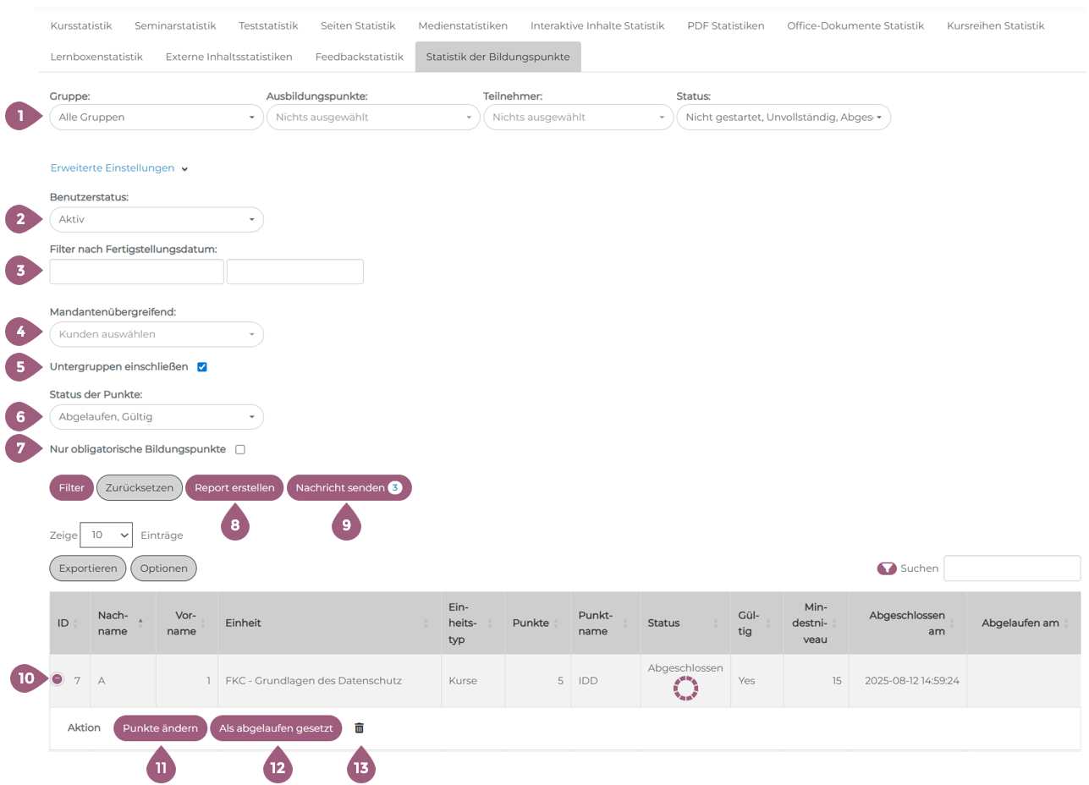Screen dimensions: 1089x785
Task: Click the Abgeschlossen progress circle icon
Action: (685, 689)
